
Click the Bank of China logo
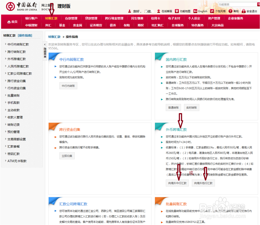[22, 7]
